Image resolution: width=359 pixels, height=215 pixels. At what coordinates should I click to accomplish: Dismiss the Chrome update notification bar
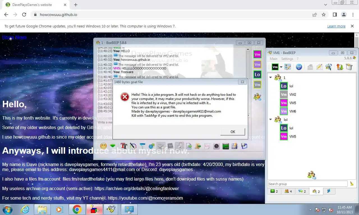click(x=352, y=26)
